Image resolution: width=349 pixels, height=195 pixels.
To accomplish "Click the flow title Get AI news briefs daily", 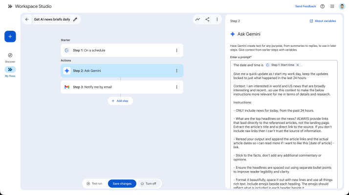I will click(x=52, y=19).
